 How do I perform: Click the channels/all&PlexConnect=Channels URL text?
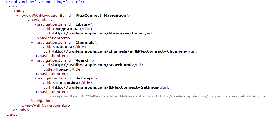tap(119, 51)
